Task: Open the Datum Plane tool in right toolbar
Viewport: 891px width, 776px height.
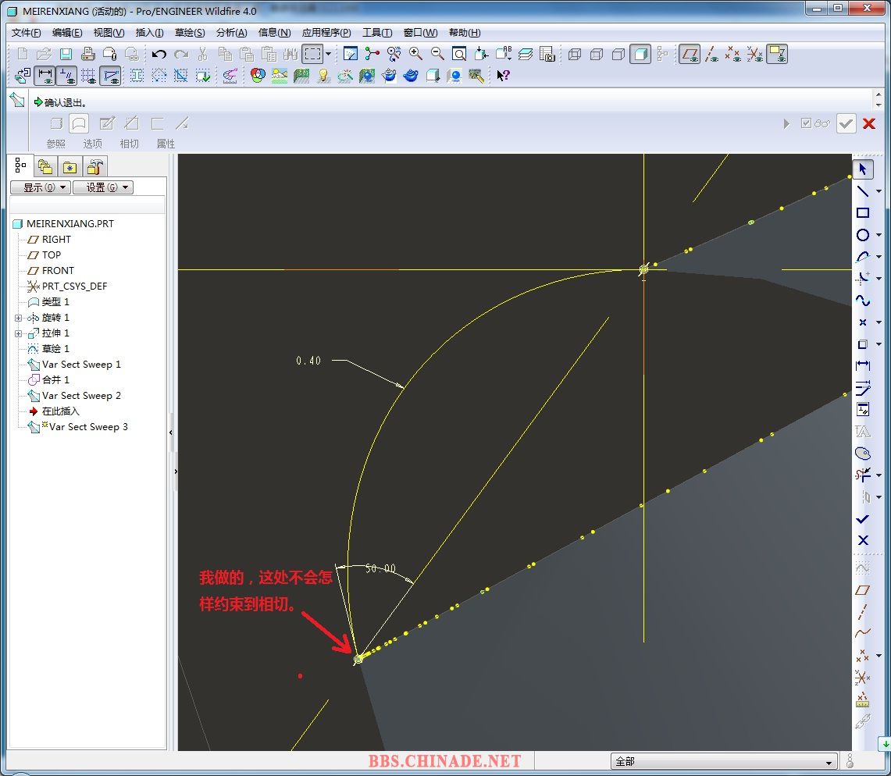Action: point(863,590)
